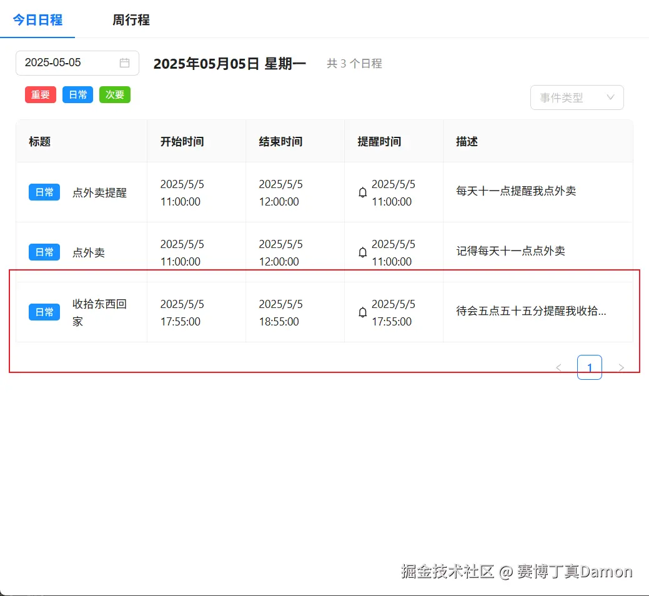The width and height of the screenshot is (649, 596).
Task: Click the 共 3 个日程 count text
Action: (x=354, y=63)
